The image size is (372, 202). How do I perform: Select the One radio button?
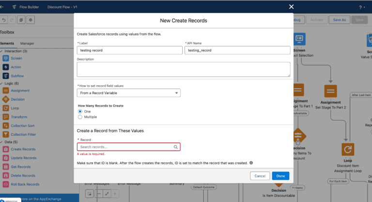click(x=80, y=111)
